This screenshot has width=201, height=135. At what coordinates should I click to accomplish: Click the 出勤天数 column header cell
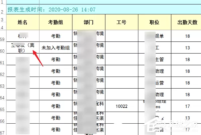tap(186, 22)
